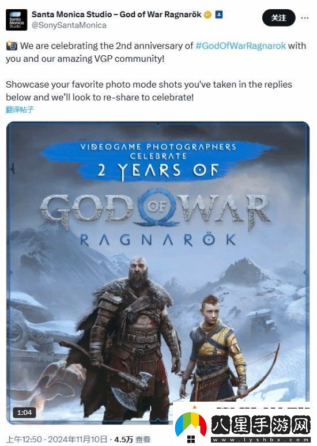Image resolution: width=317 pixels, height=446 pixels.
Task: Click the 翻译帖子 translate post link
Action: click(x=20, y=109)
